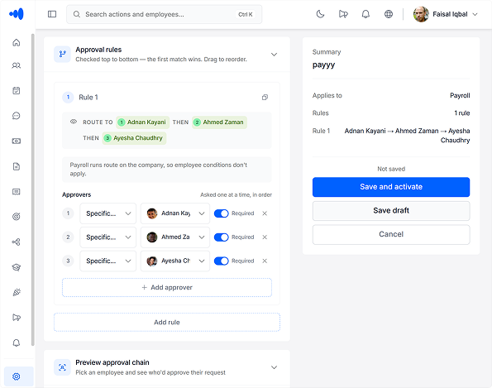The height and width of the screenshot is (388, 492).
Task: Toggle Required switch for Ahmed Zaman
Action: 222,237
